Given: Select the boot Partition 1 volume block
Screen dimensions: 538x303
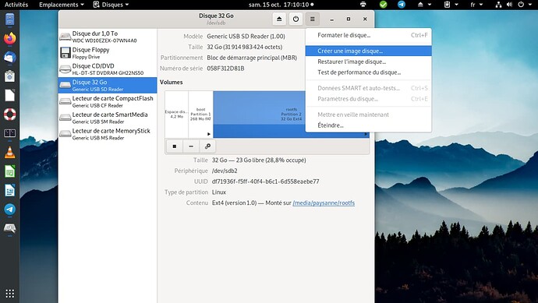Looking at the screenshot, I should [x=200, y=115].
